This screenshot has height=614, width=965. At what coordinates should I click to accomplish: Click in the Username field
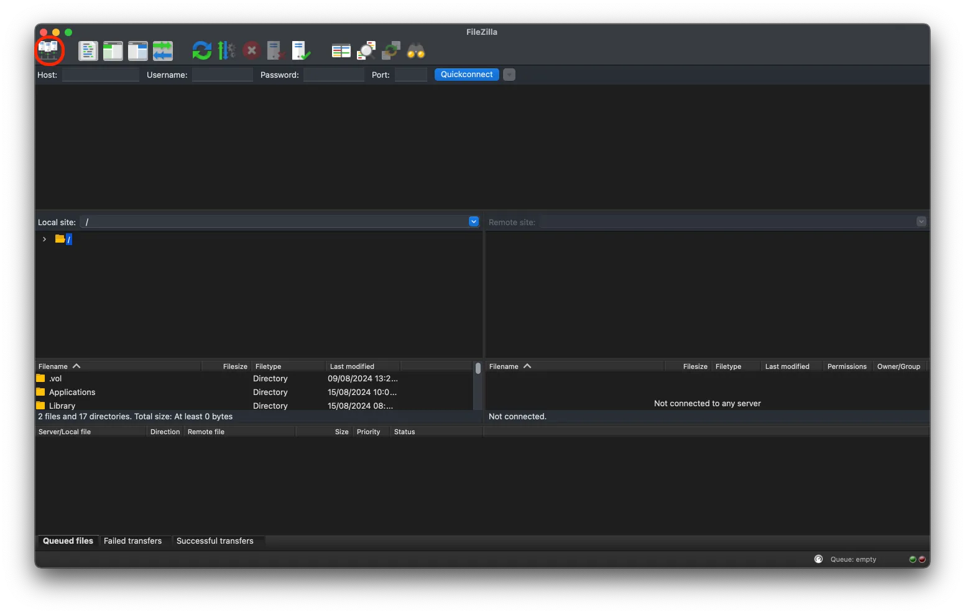click(x=223, y=75)
